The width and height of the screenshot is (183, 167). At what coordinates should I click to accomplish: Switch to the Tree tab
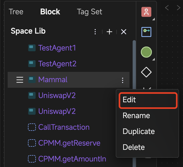16,12
